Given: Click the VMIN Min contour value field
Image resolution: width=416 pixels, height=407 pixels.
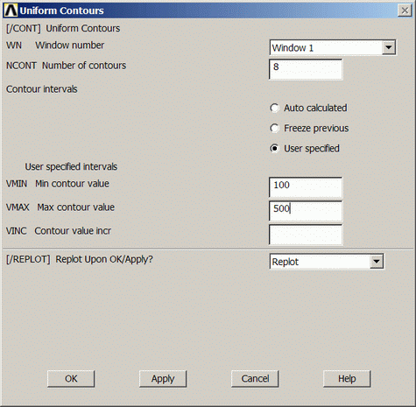Looking at the screenshot, I should click(306, 187).
